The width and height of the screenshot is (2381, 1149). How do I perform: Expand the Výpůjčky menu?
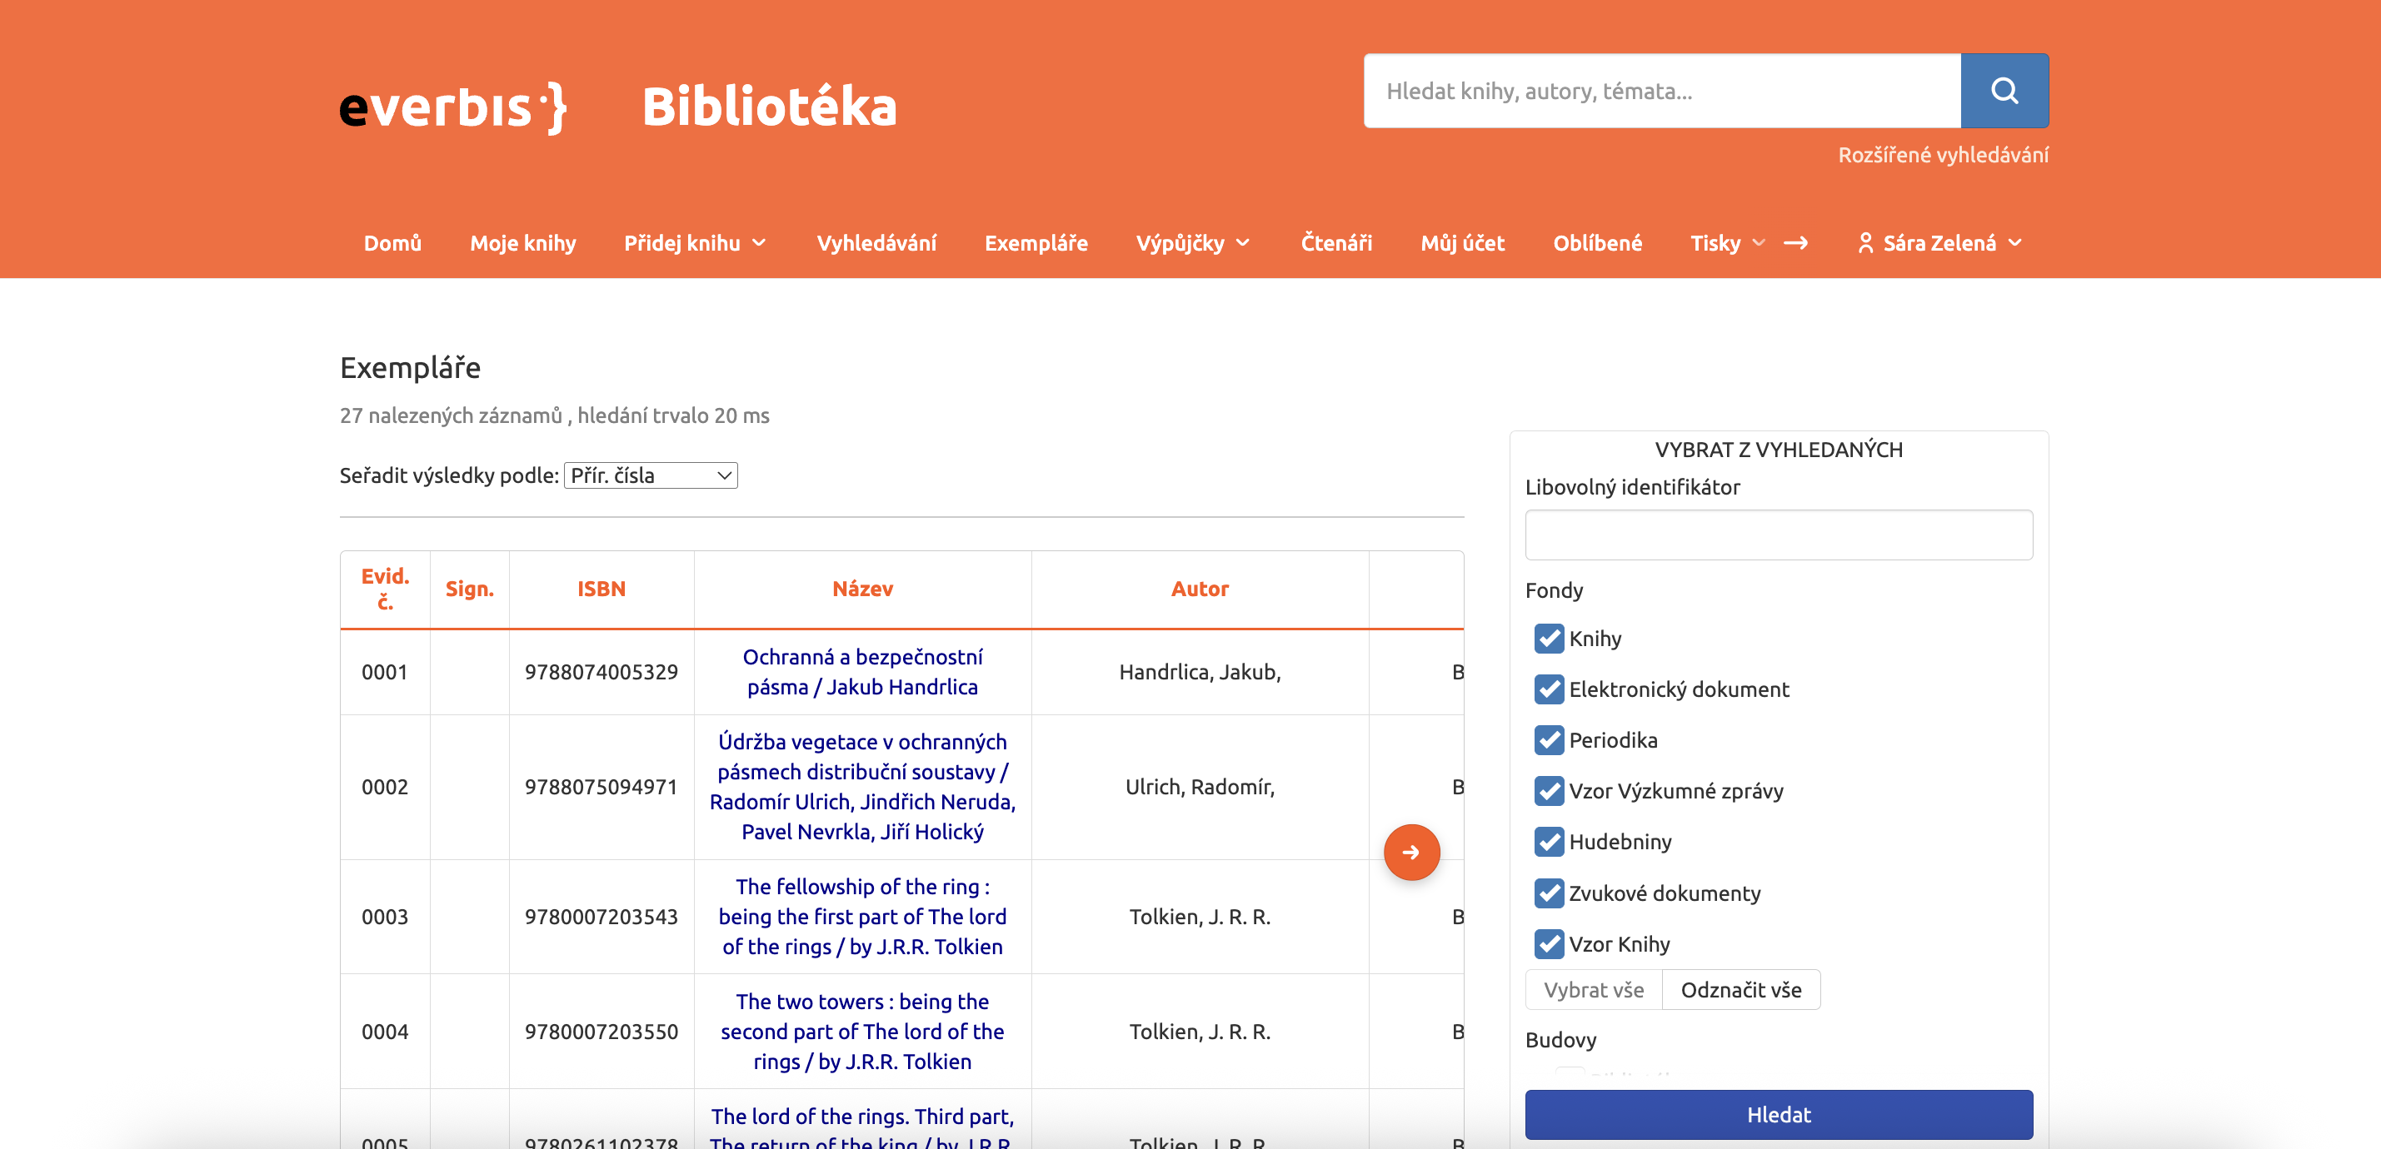[1192, 243]
